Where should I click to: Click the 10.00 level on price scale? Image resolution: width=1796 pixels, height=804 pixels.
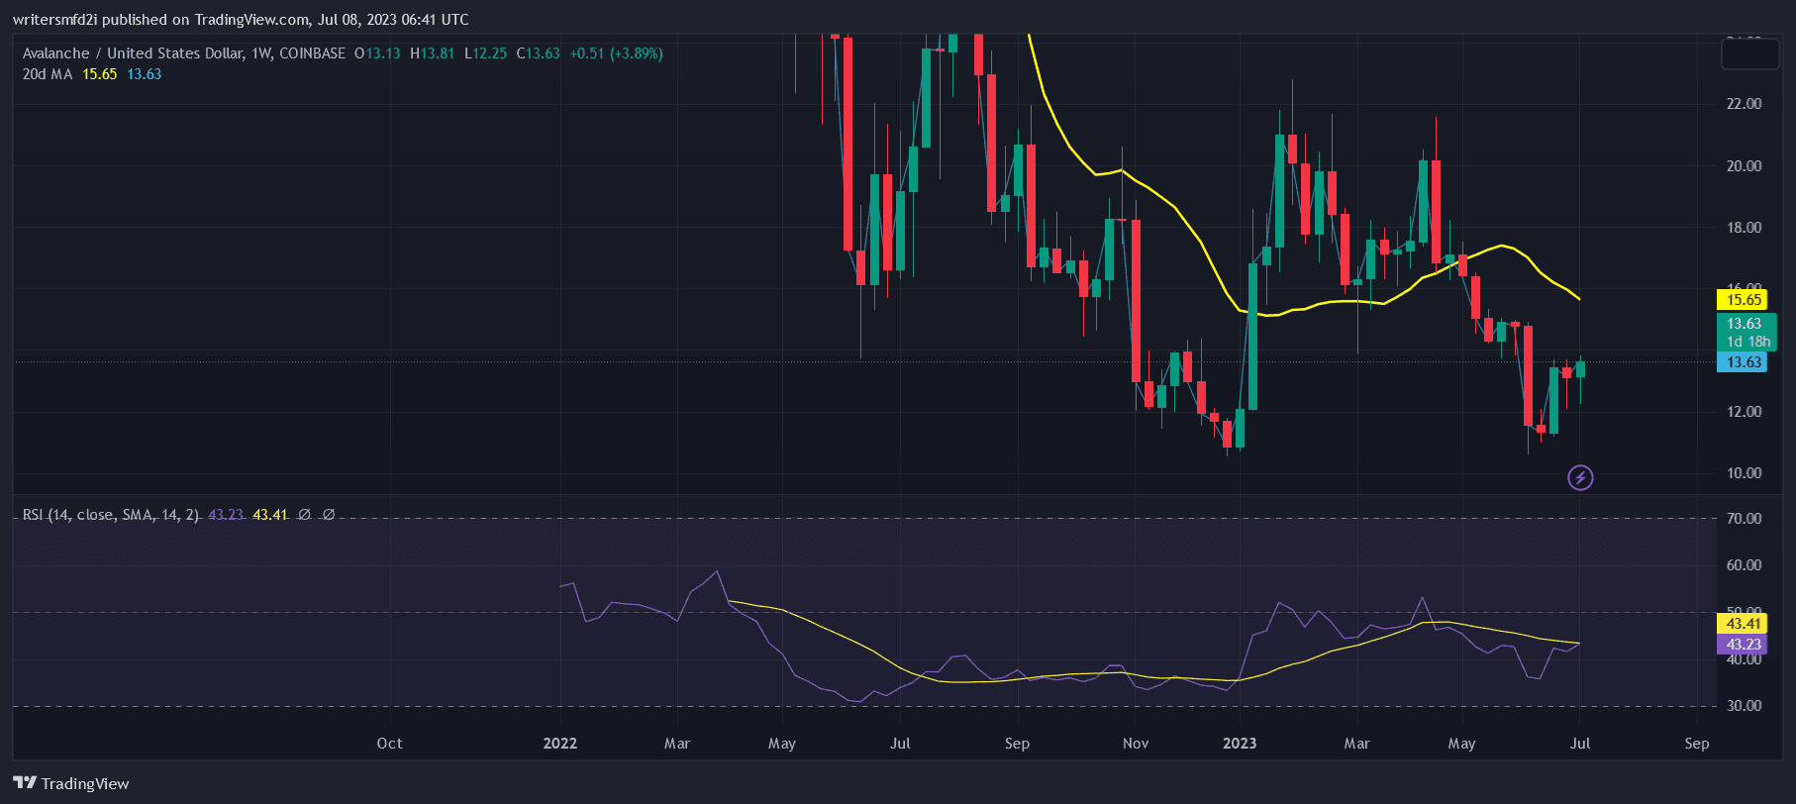(1744, 473)
